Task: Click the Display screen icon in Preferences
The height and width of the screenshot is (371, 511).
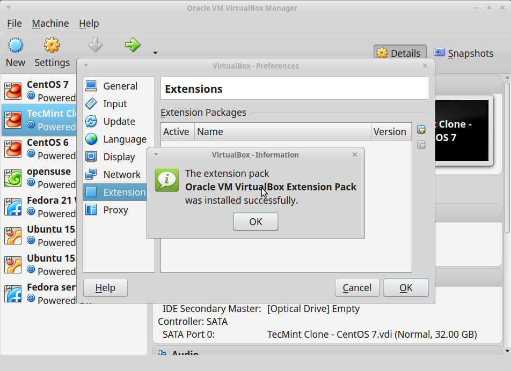Action: click(x=91, y=157)
